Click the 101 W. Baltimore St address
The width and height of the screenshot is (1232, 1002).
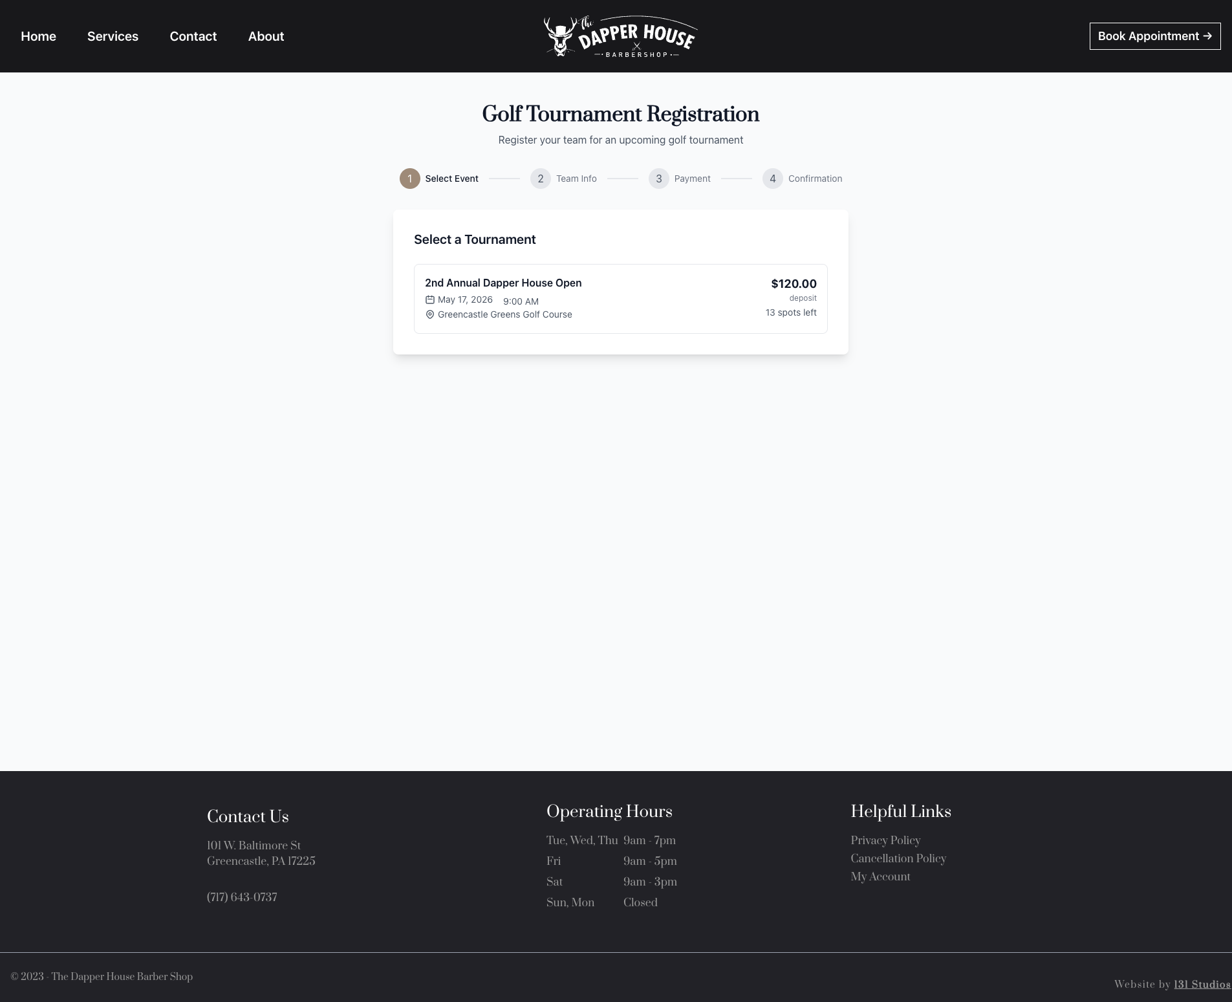coord(254,845)
